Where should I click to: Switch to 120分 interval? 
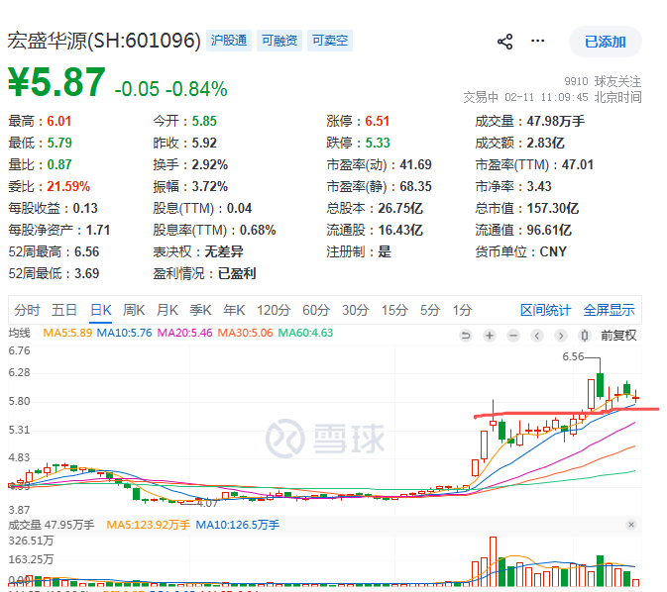pos(274,310)
